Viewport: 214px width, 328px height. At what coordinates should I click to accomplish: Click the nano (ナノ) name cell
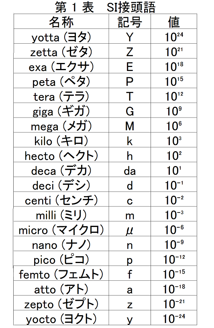tap(61, 244)
